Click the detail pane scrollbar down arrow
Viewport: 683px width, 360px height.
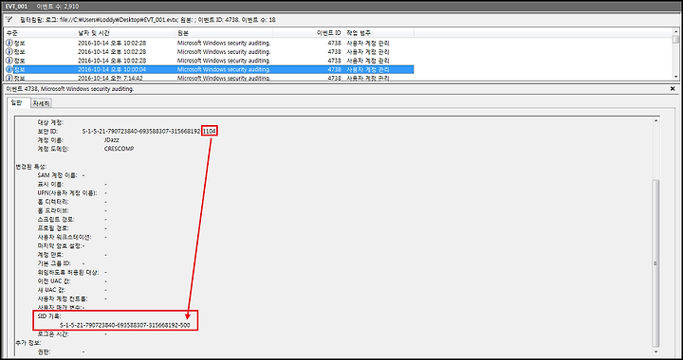[x=655, y=351]
